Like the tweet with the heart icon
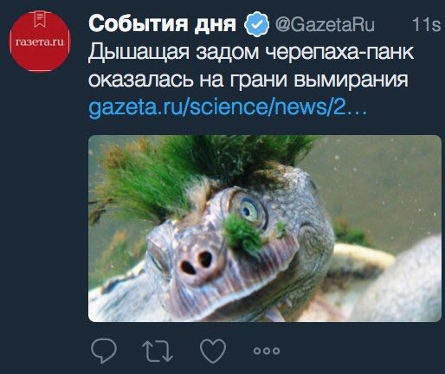Image resolution: width=445 pixels, height=374 pixels. [213, 351]
